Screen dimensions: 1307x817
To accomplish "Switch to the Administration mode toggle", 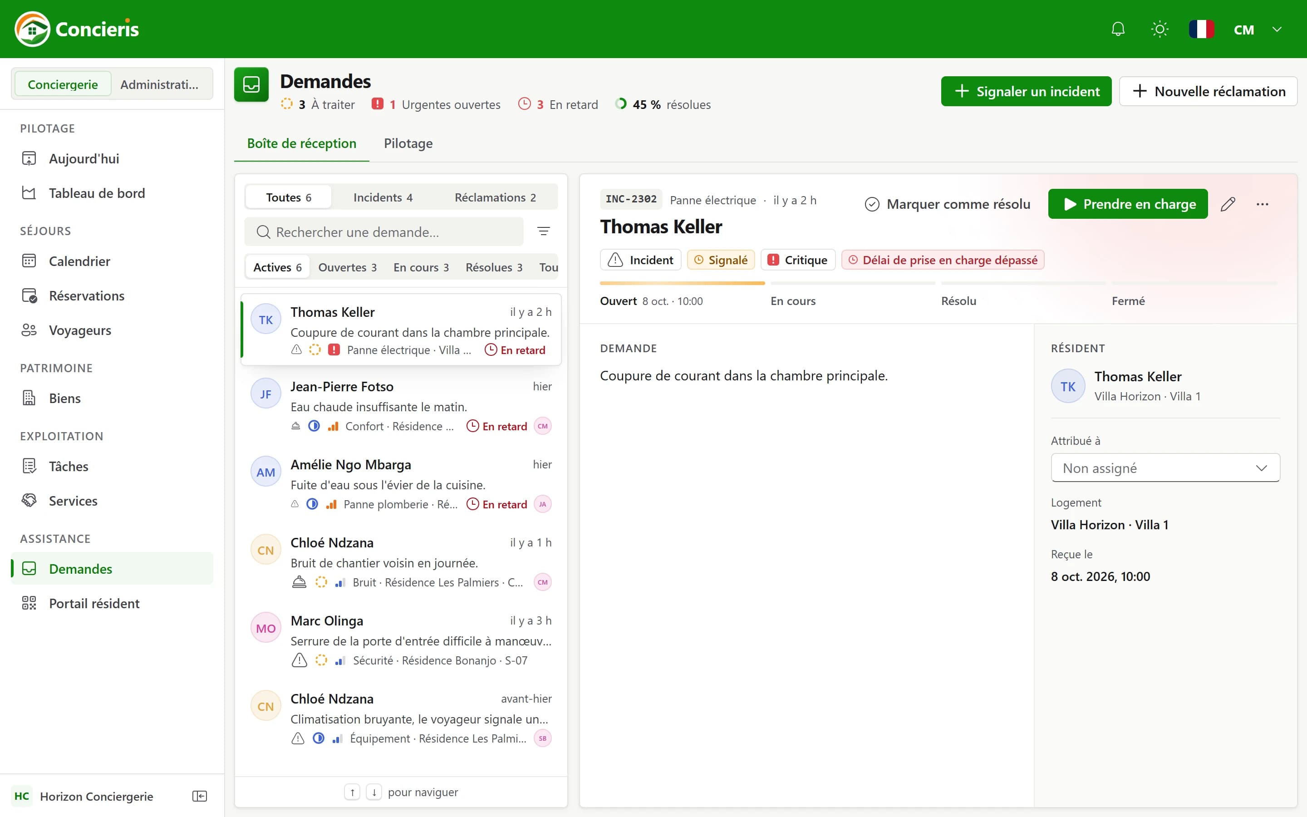I will point(159,84).
